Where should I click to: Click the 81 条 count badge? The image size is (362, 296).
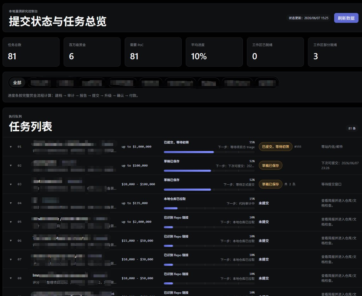[x=352, y=128]
